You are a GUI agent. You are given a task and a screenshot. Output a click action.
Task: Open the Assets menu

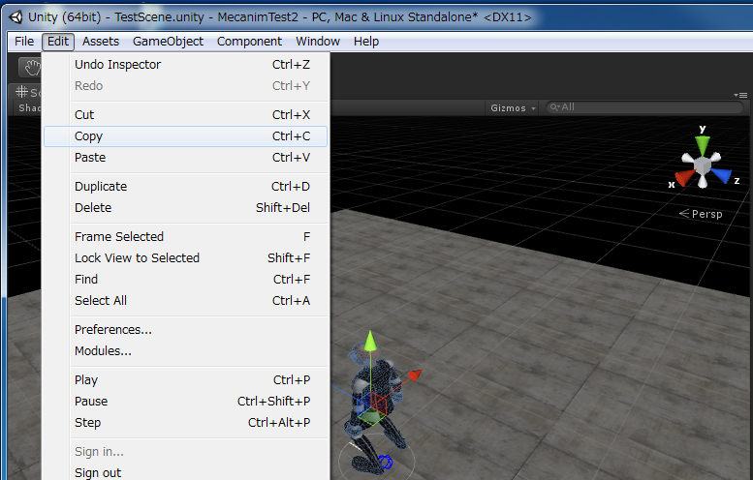[101, 42]
